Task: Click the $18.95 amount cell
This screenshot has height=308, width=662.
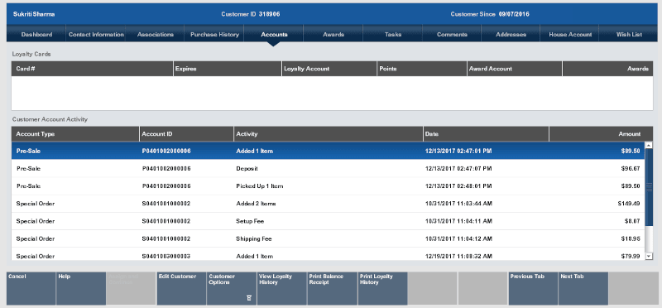Action: point(631,238)
